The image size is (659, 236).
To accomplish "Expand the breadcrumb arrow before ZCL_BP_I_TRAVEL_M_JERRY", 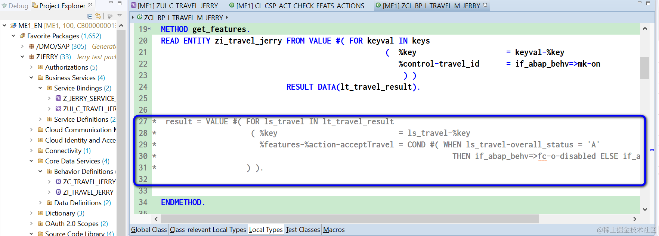I will [133, 17].
